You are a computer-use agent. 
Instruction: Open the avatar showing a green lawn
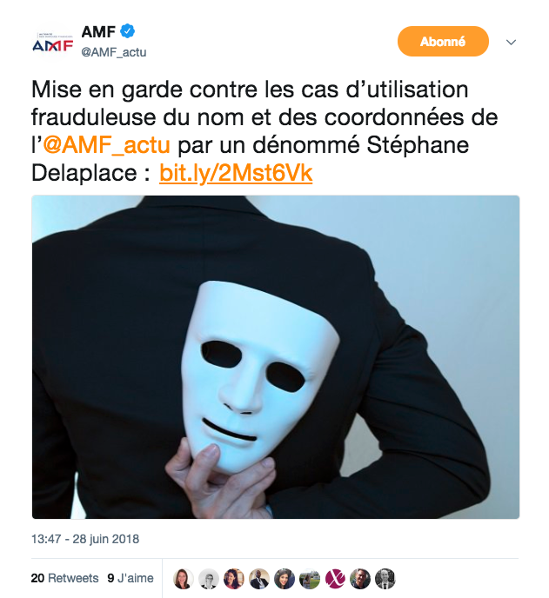[x=310, y=578]
